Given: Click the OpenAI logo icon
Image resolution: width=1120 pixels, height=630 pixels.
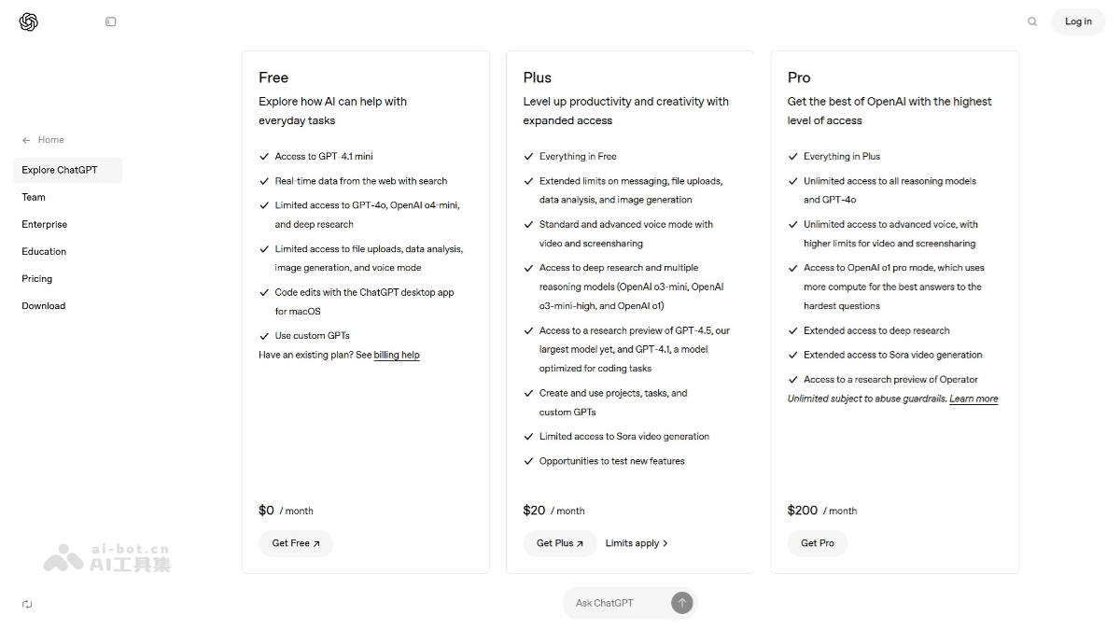Looking at the screenshot, I should pos(28,21).
